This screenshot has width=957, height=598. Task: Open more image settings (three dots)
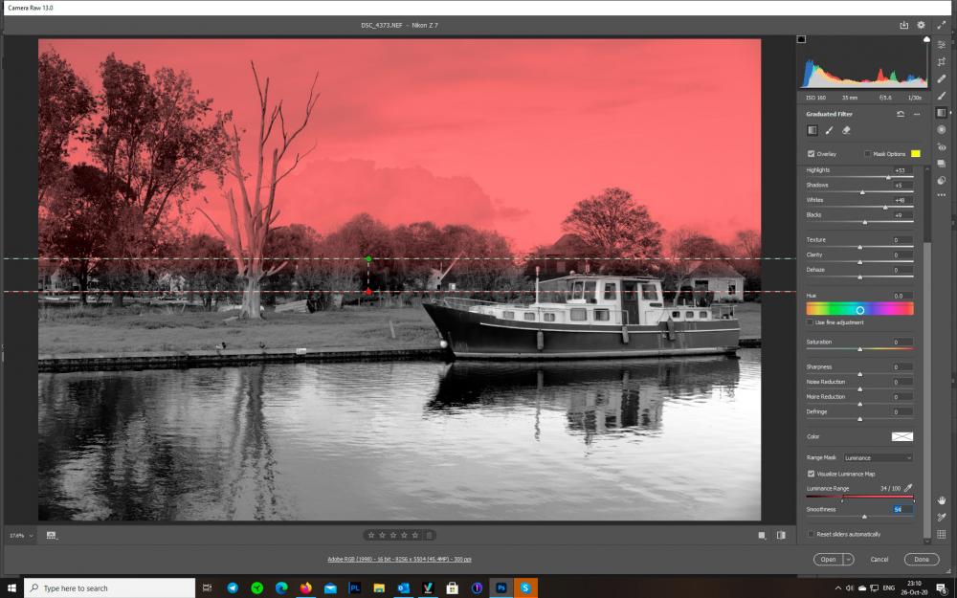941,195
